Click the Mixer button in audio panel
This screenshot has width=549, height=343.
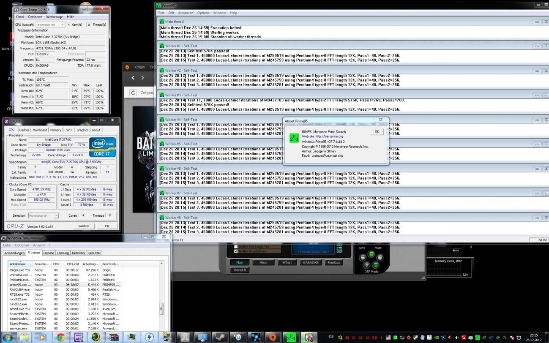[263, 262]
